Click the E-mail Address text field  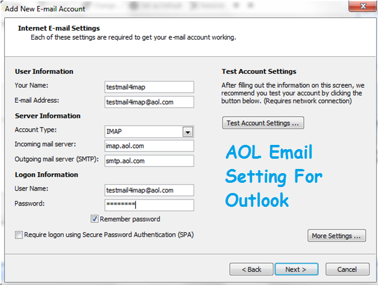150,102
